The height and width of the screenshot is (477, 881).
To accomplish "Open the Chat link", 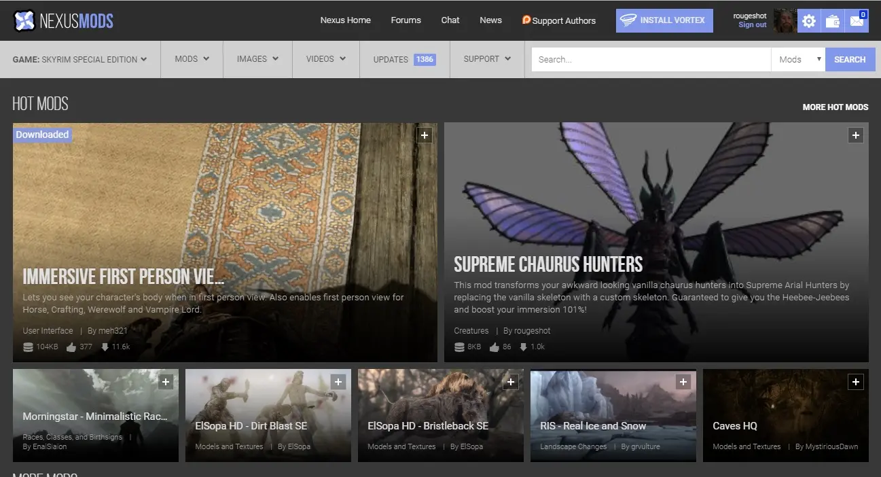I will pyautogui.click(x=450, y=20).
